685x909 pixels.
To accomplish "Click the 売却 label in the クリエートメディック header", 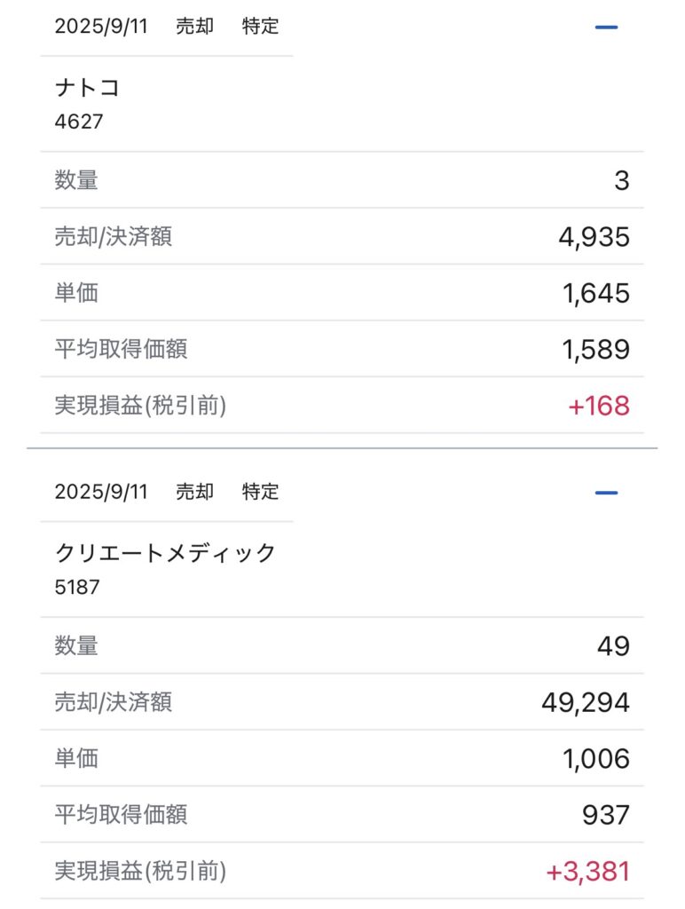I will pos(194,492).
